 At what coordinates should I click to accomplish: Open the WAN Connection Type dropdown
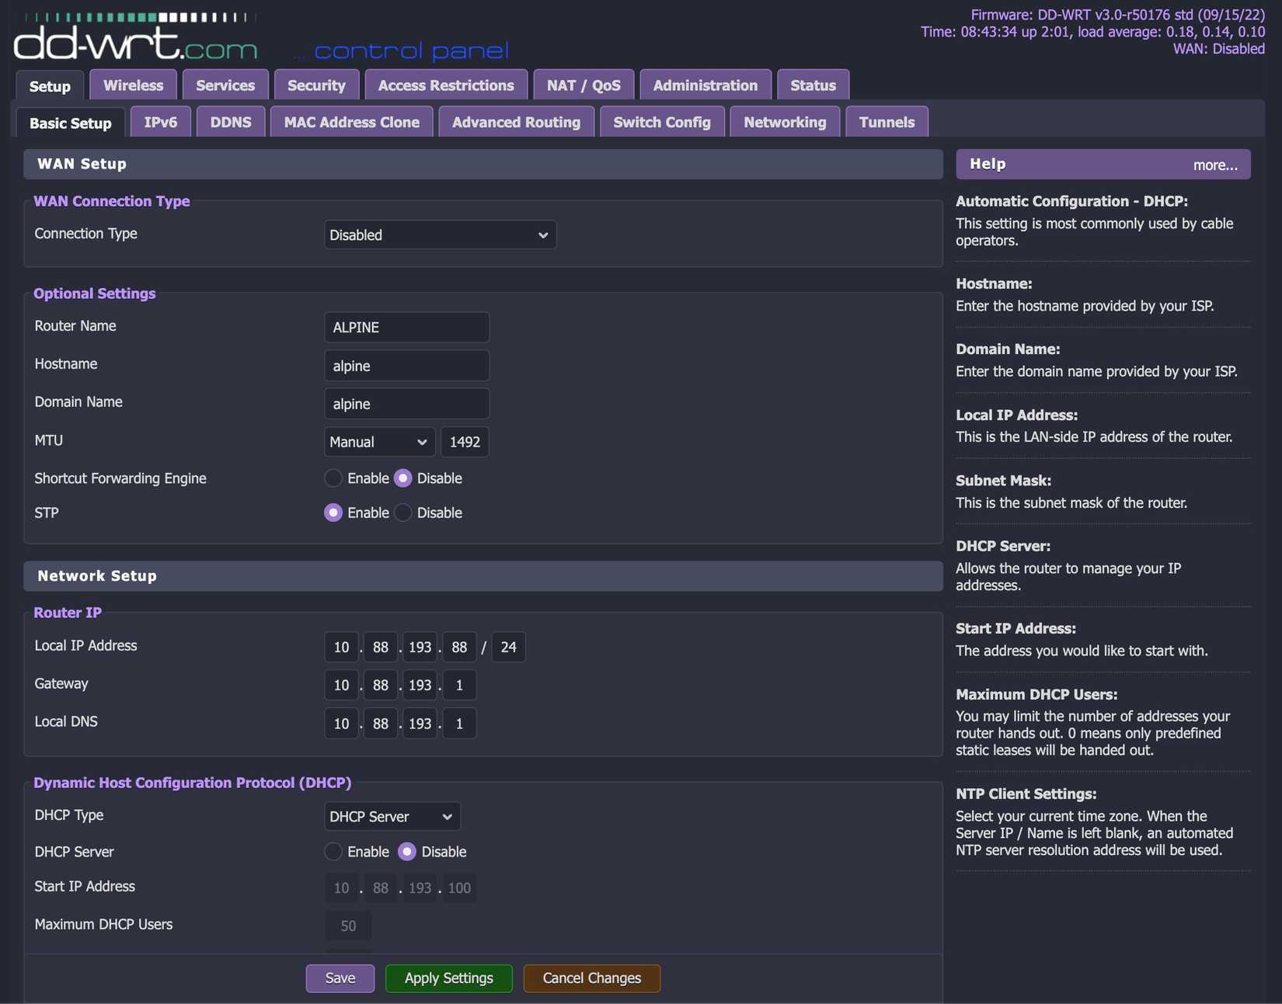[439, 234]
